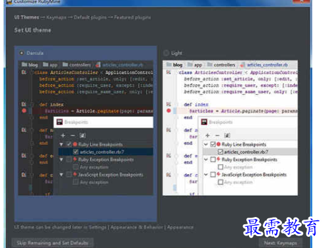Click the remove (−) breakpoint icon in Light preview
325x248 pixels.
click(x=217, y=136)
